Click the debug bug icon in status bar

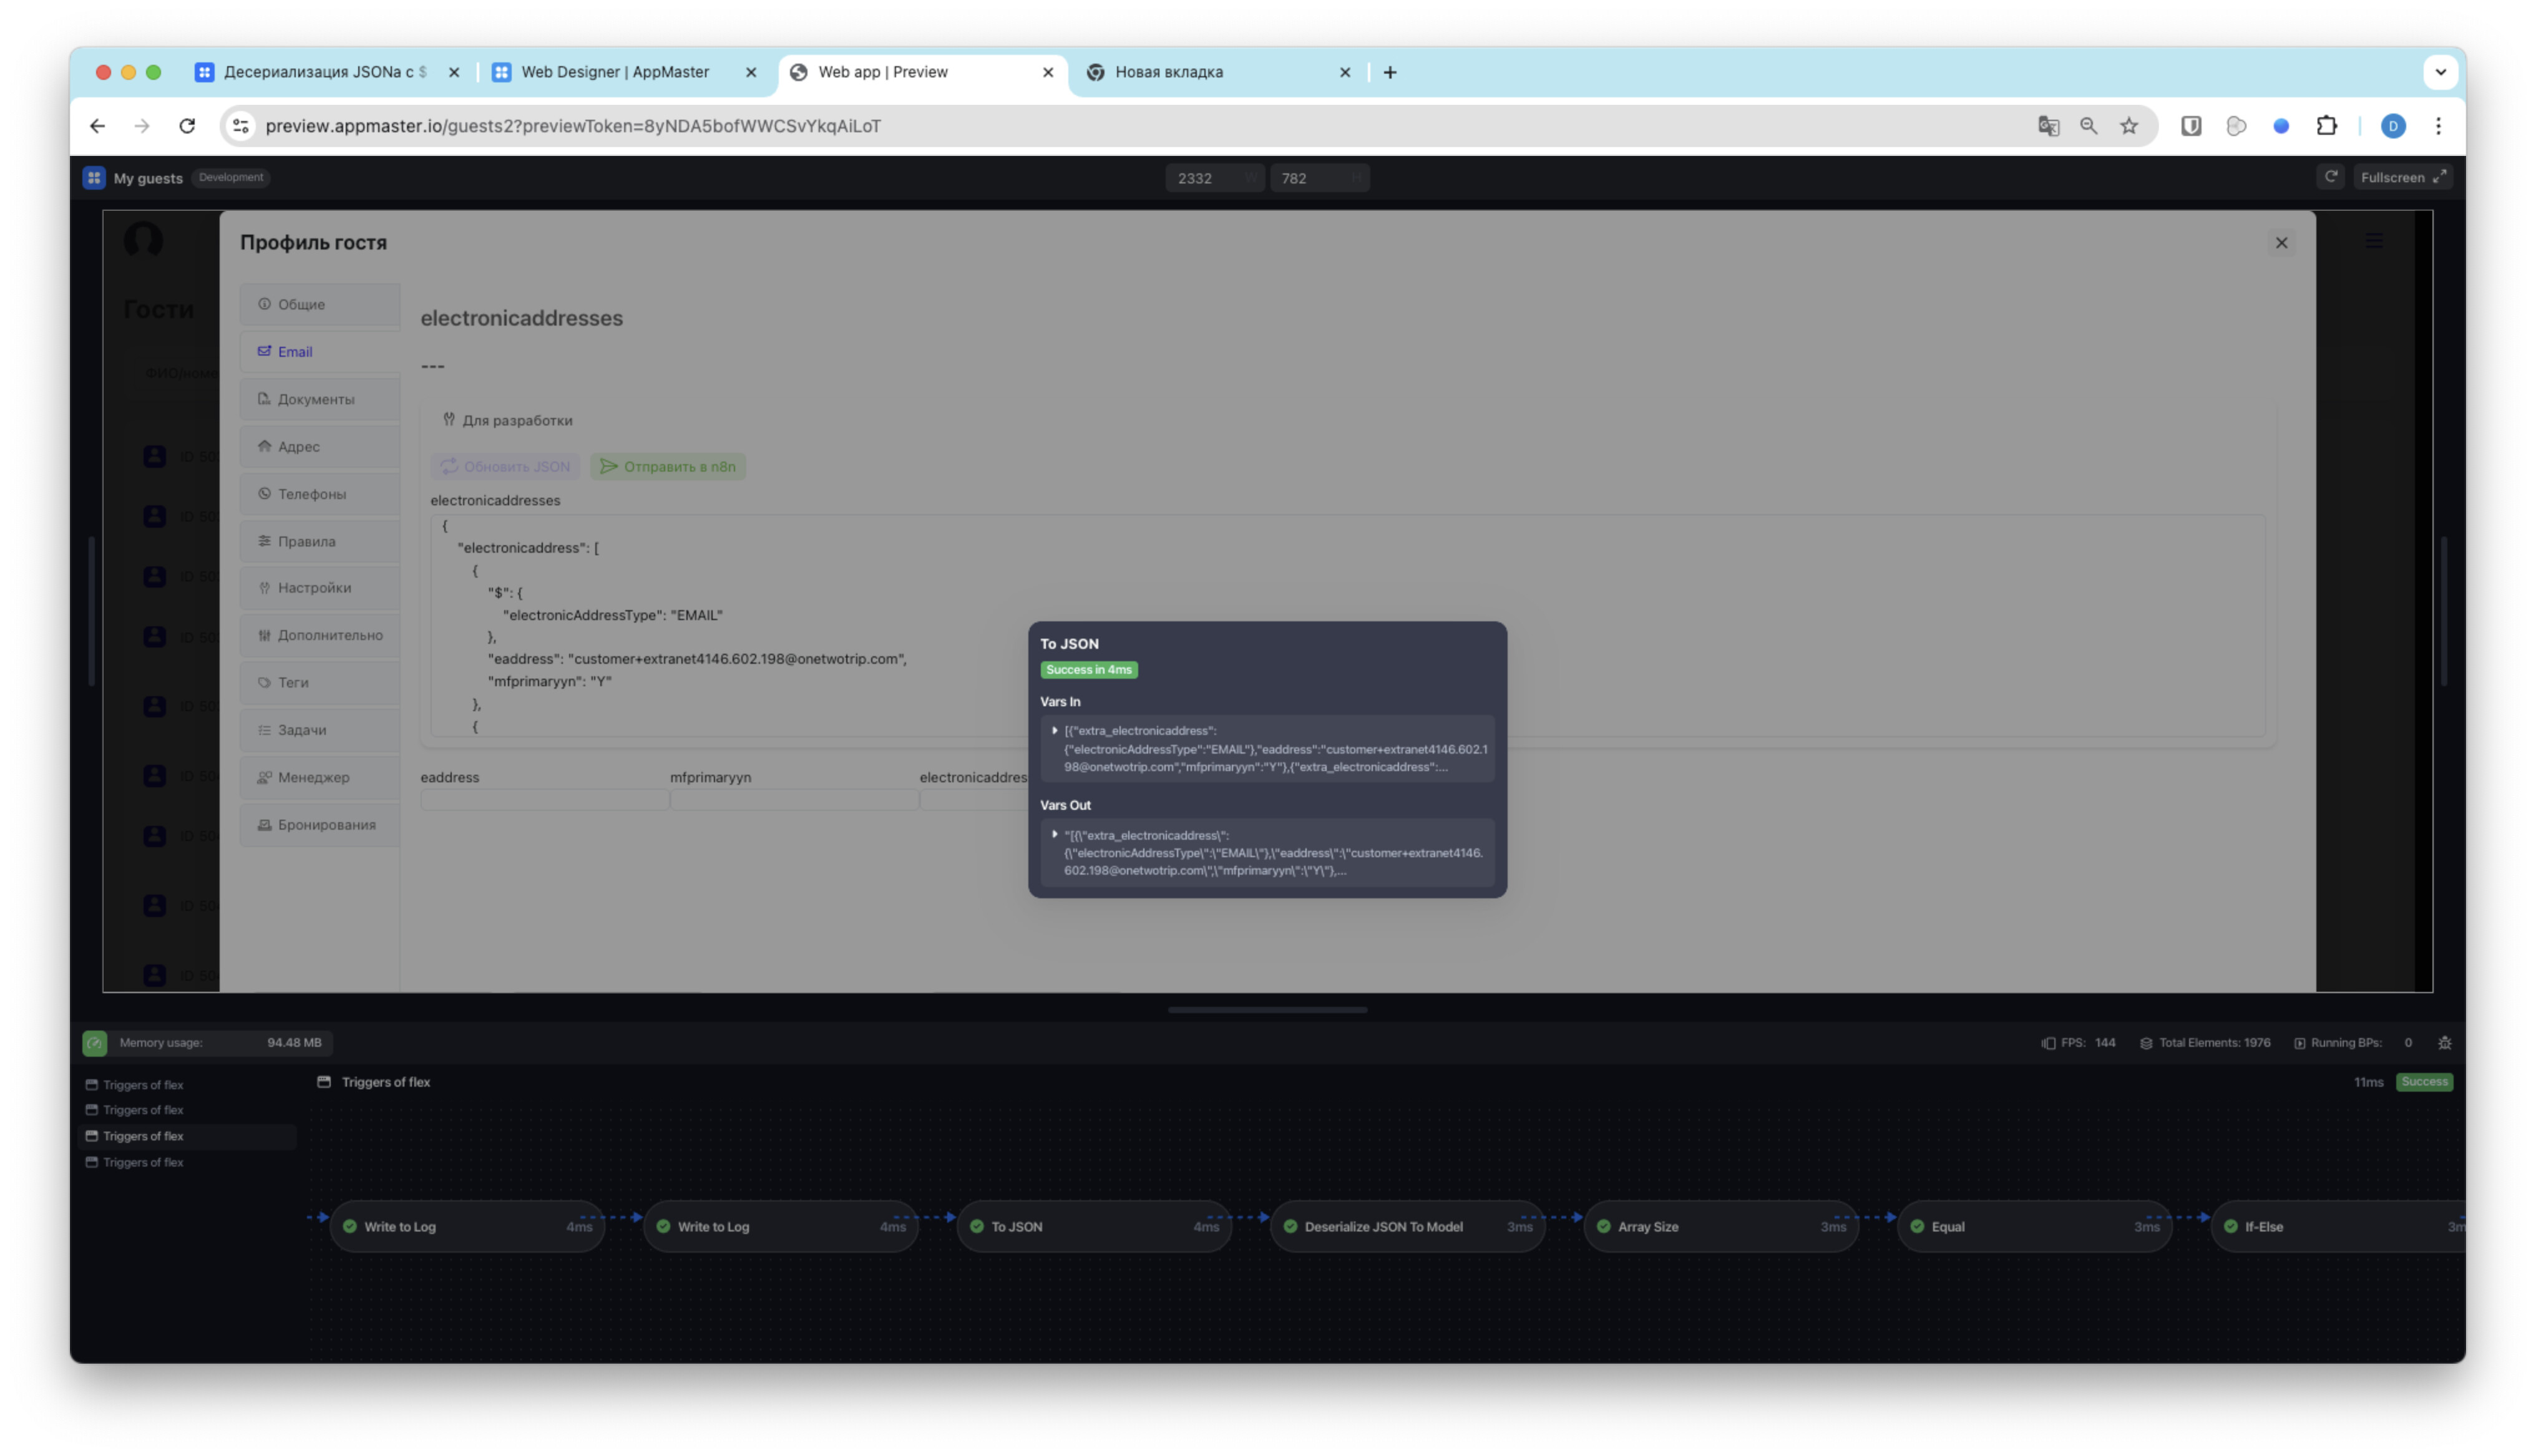pyautogui.click(x=2444, y=1043)
